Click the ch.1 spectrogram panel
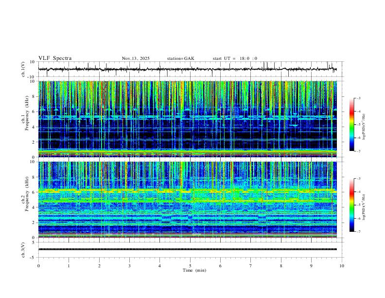The image size is (385, 298). (x=188, y=119)
